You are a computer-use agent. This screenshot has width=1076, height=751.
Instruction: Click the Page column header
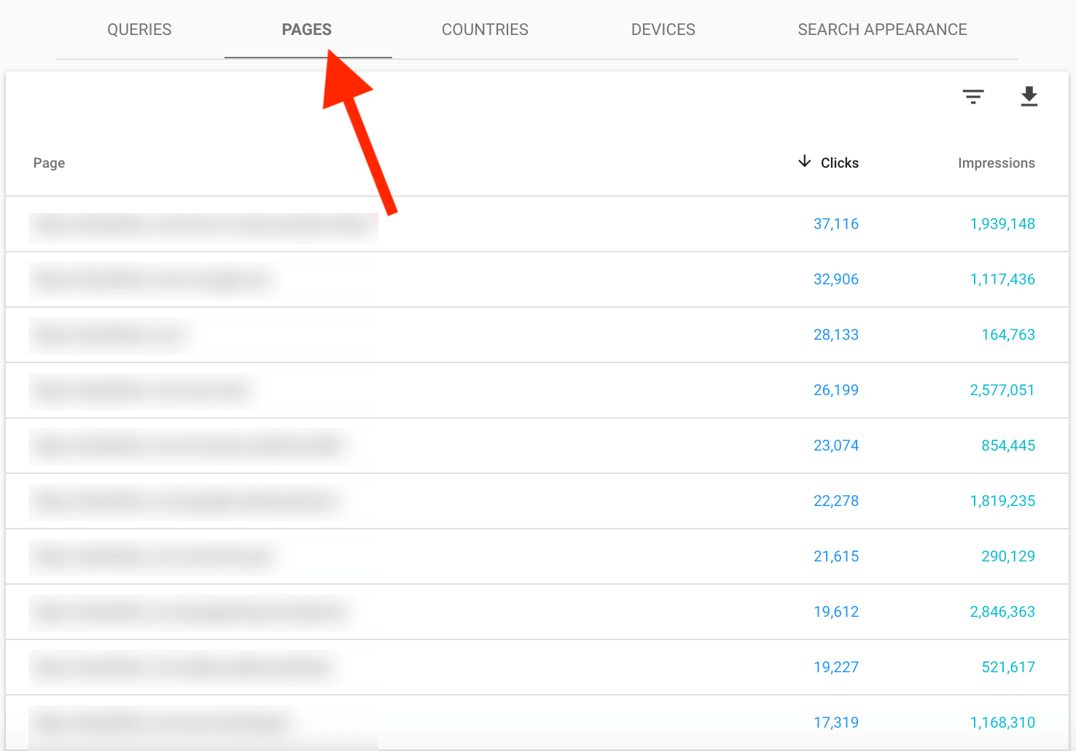tap(49, 163)
